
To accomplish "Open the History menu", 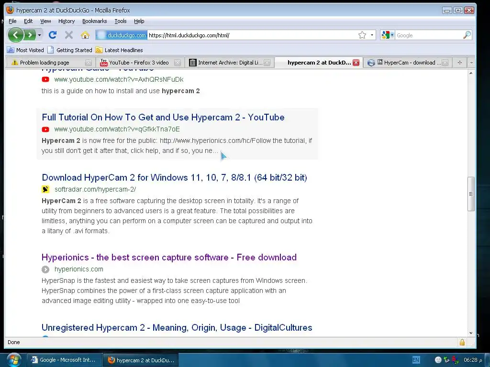I will point(67,21).
